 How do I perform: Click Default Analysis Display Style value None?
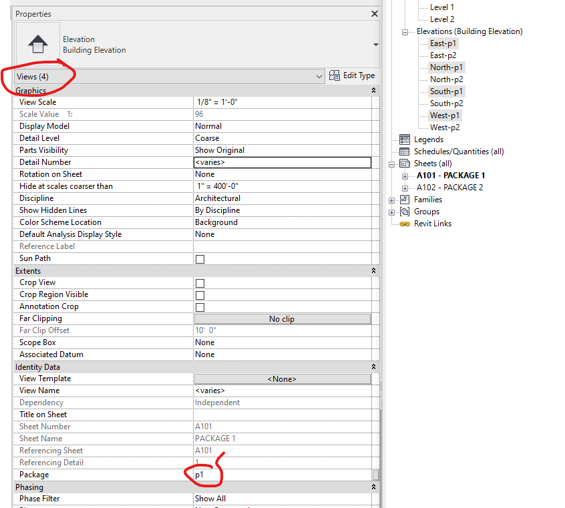[282, 234]
